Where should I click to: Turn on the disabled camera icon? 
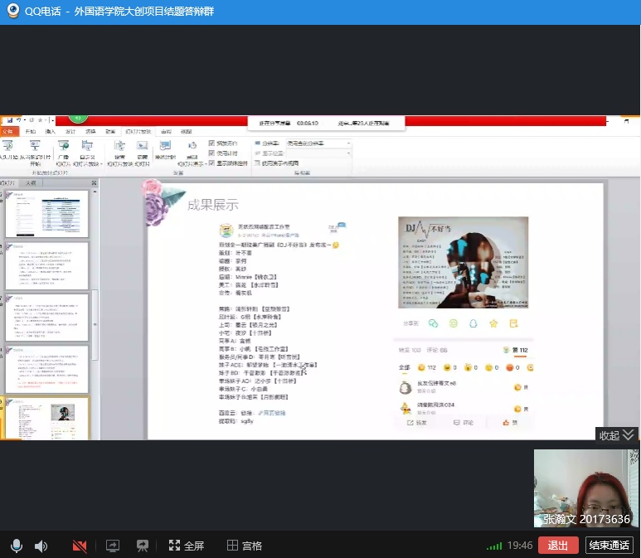click(x=80, y=546)
